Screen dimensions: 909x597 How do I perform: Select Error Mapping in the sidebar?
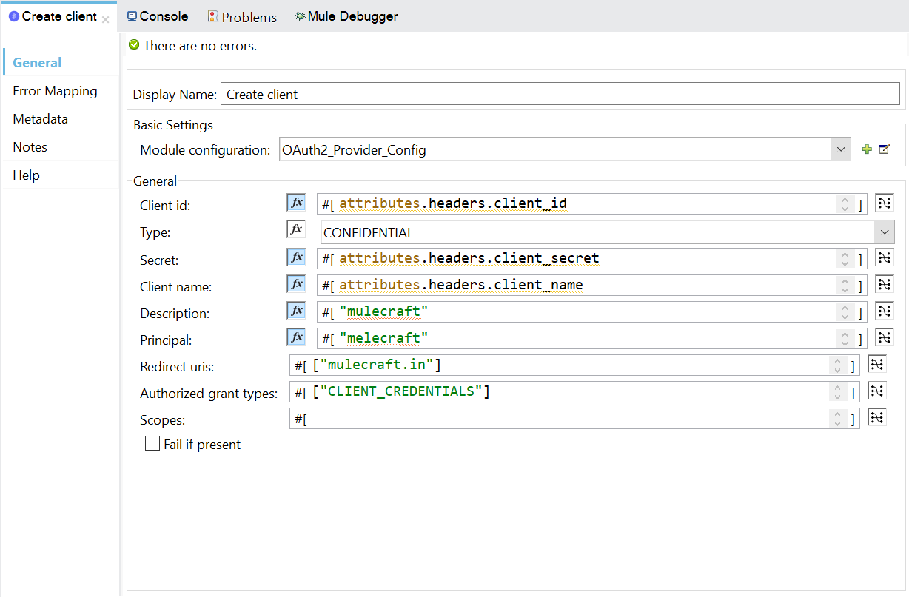point(55,91)
